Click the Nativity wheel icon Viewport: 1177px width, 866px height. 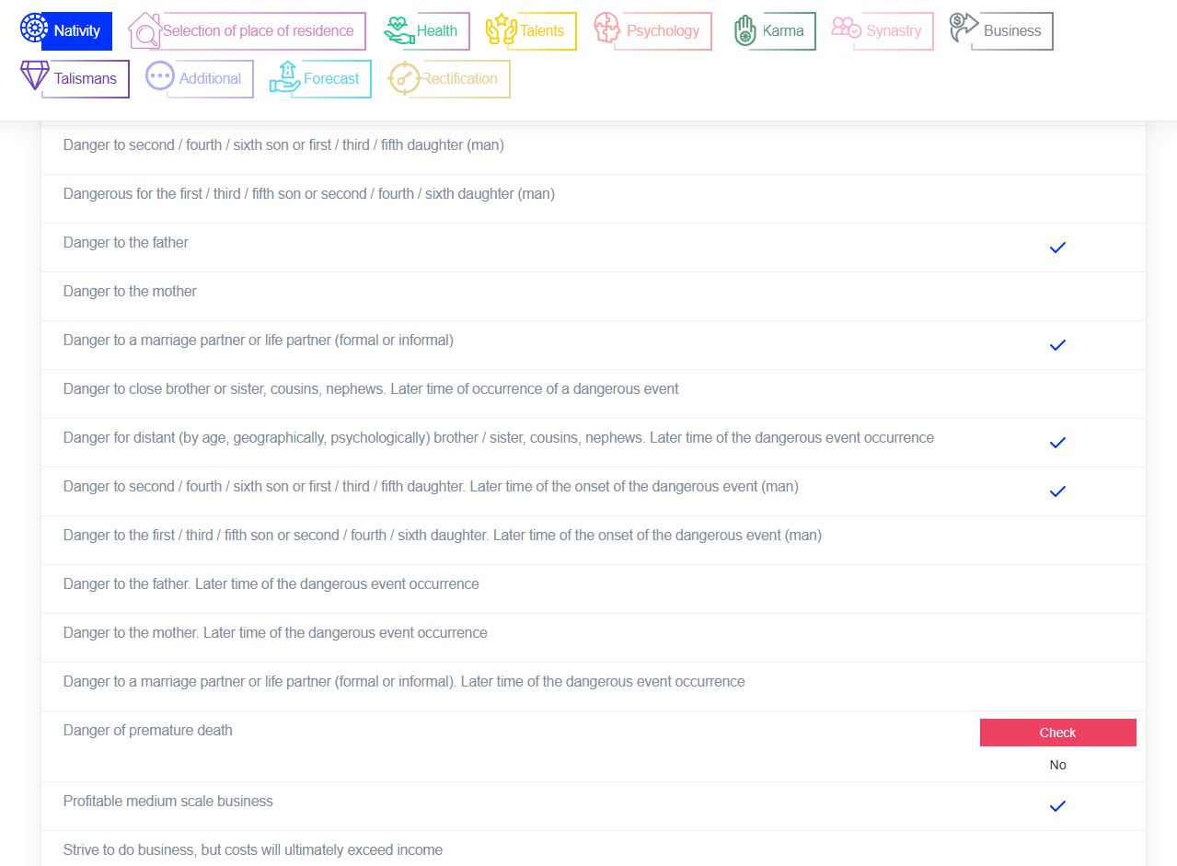tap(34, 29)
